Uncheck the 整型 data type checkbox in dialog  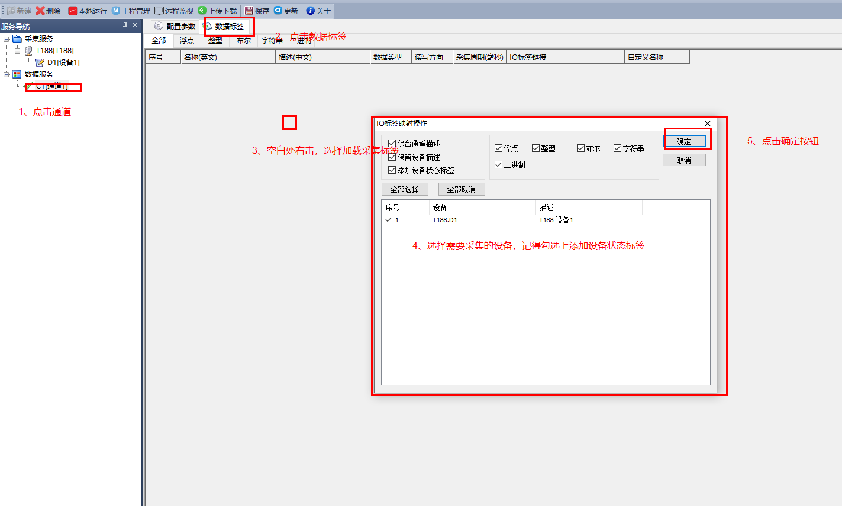coord(535,148)
